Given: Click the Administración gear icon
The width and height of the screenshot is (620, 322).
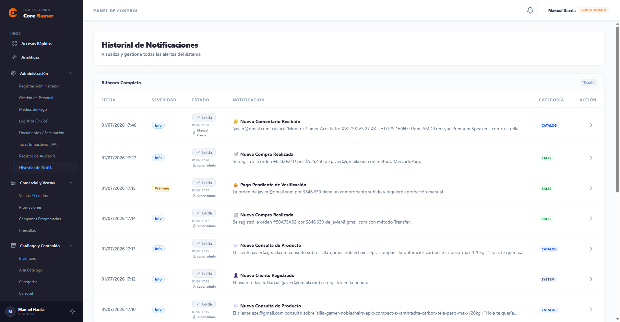Looking at the screenshot, I should 13,73.
